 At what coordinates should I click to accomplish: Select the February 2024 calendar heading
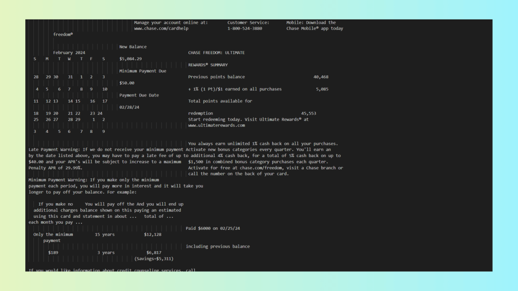click(69, 53)
